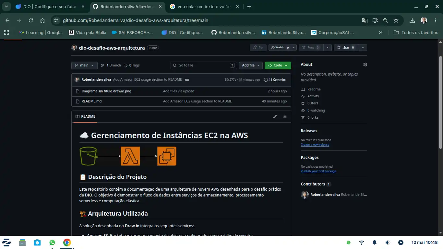Screen dimensions: 443x249
Task: Publish your first package link
Action: point(318,171)
